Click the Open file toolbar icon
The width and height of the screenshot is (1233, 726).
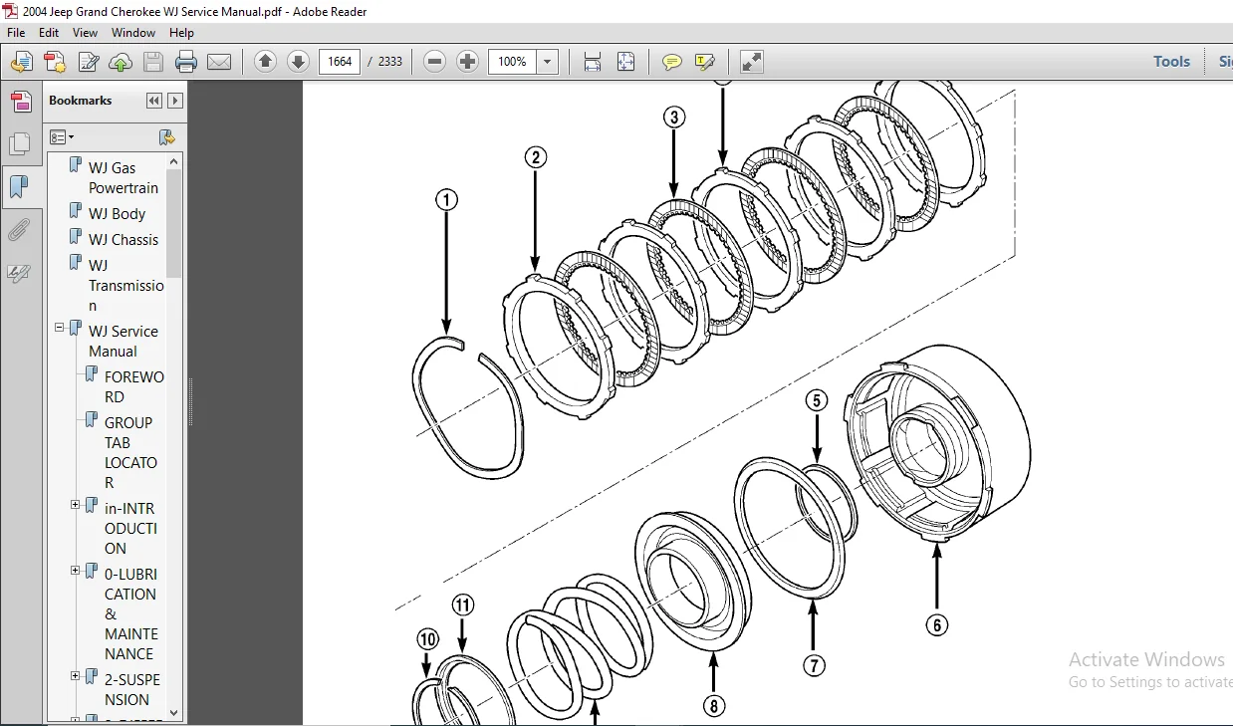(x=21, y=62)
